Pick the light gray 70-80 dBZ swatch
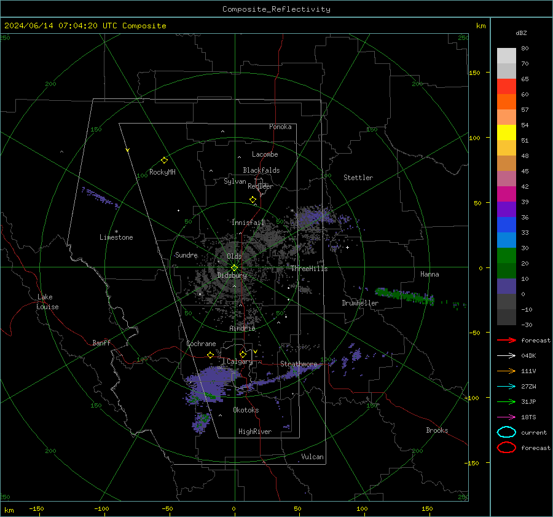 506,56
